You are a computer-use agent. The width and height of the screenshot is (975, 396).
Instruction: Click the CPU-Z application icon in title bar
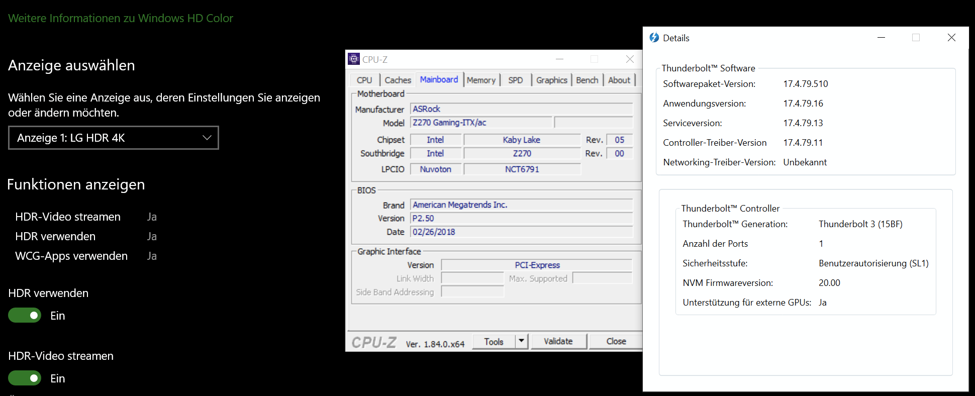354,59
